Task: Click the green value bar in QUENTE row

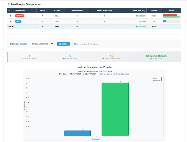Action: [172, 17]
